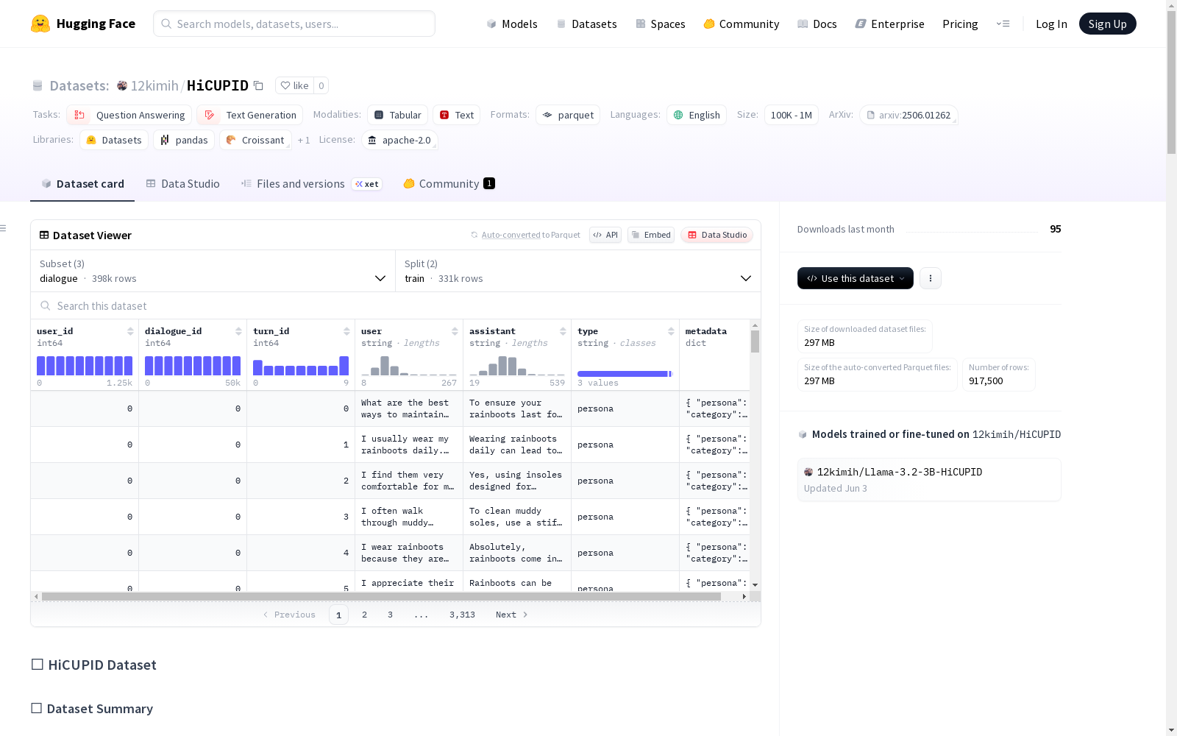Select the Question Answering task tag
This screenshot has height=736, width=1177.
pos(129,115)
